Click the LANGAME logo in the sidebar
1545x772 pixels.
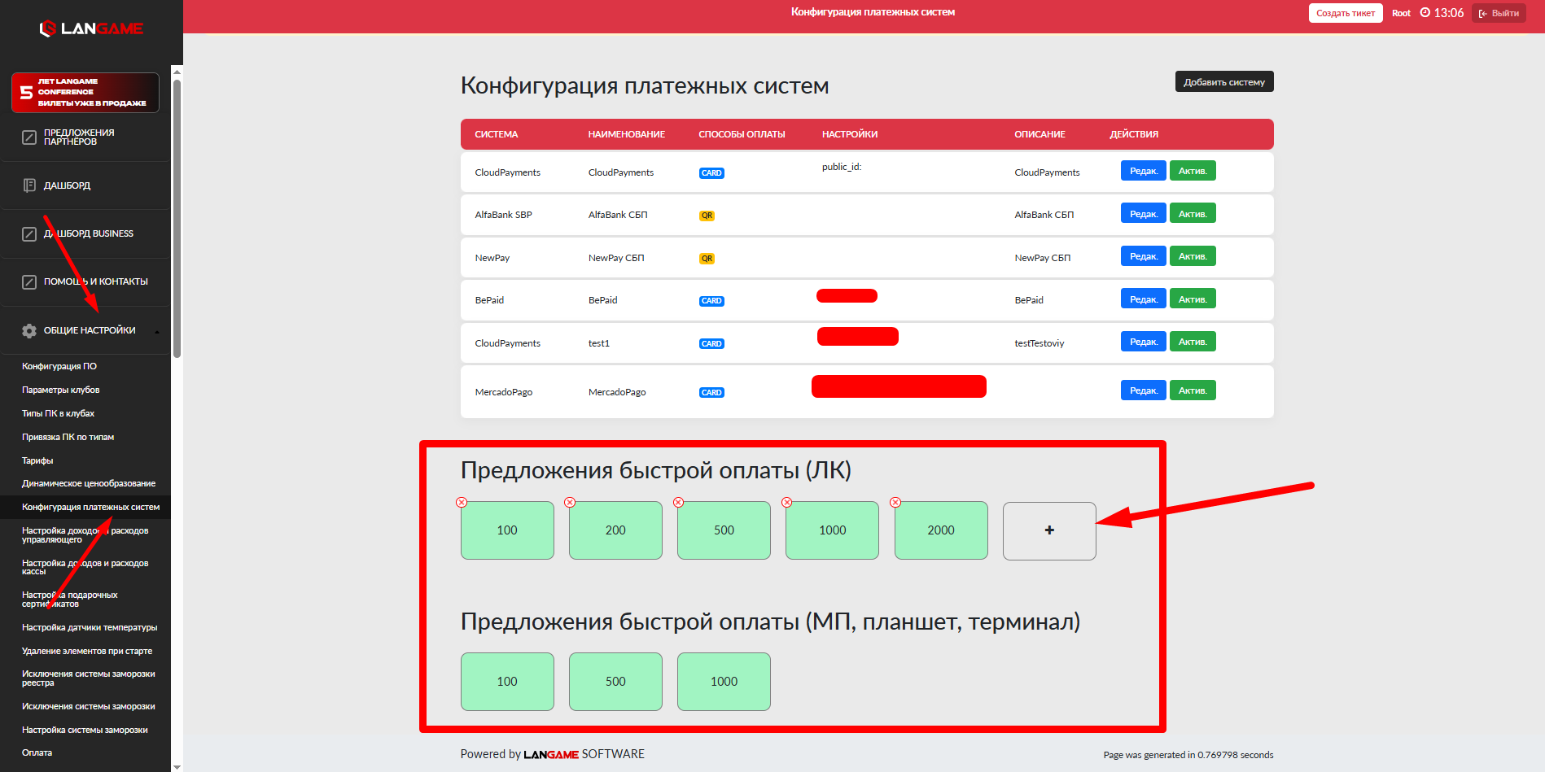click(x=91, y=28)
